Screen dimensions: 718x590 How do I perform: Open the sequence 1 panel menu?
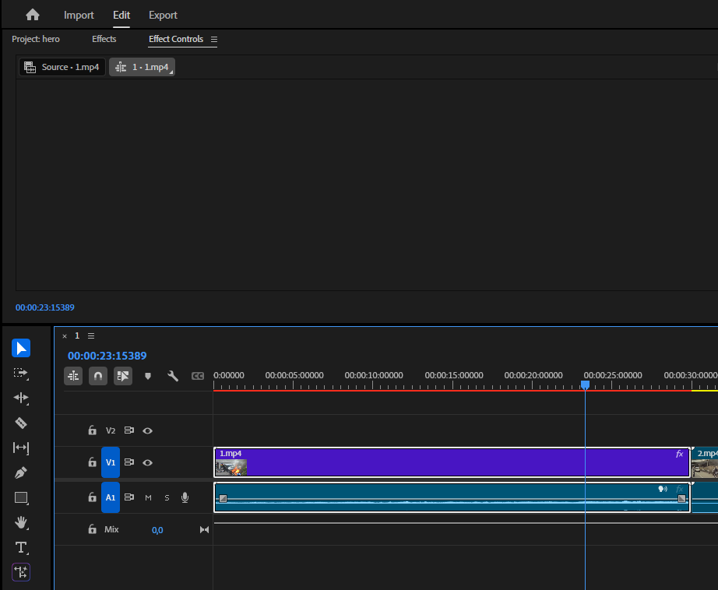(91, 335)
